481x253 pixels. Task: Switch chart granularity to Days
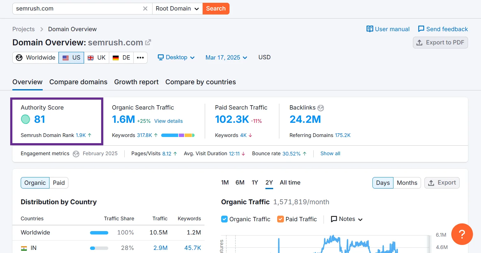point(383,183)
